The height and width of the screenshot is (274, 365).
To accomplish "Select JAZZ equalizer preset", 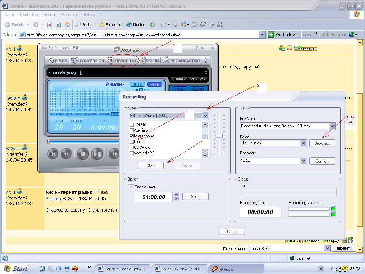I will tap(78, 114).
